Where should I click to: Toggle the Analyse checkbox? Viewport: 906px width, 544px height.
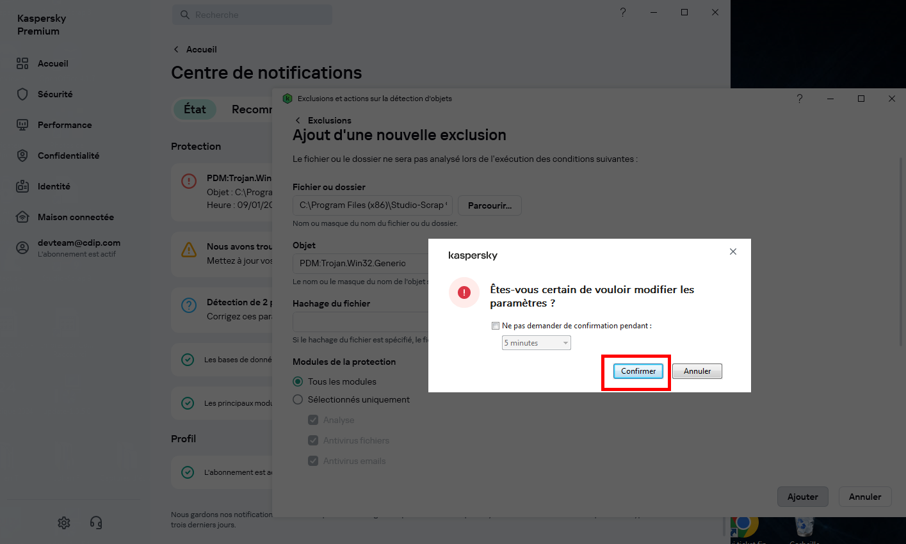click(x=313, y=420)
